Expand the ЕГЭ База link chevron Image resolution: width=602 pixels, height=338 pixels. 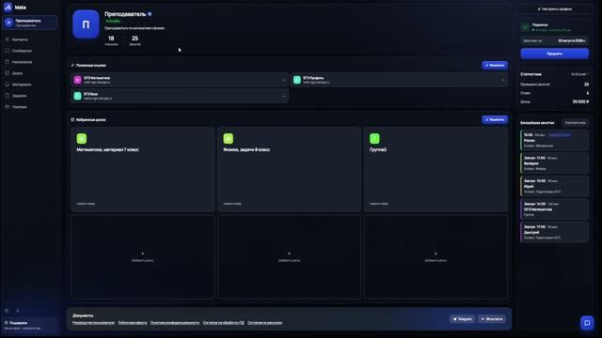tap(284, 96)
